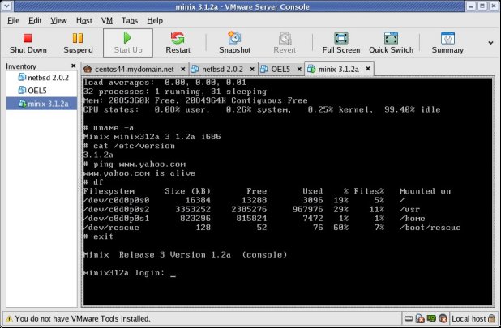Viewport: 501px width, 328px height.
Task: Activate Quick Switch mode
Action: pyautogui.click(x=391, y=43)
